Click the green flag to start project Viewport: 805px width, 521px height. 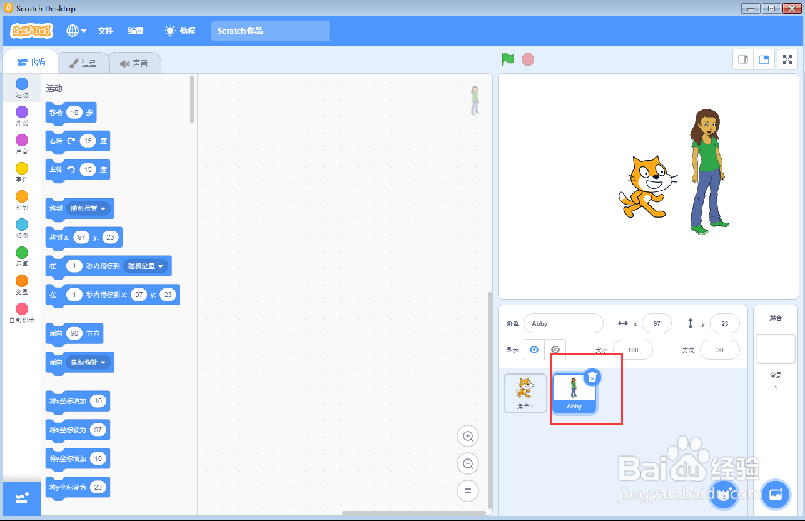coord(507,59)
